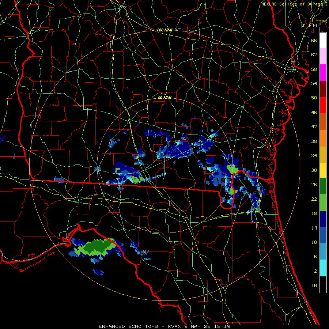Pick the yellow legend color band
This screenshot has width=329, height=329.
click(x=323, y=170)
